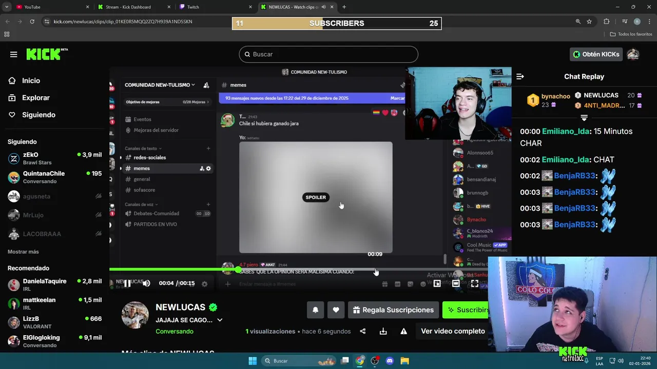Open the user profile avatar menu
This screenshot has width=657, height=369.
(633, 54)
